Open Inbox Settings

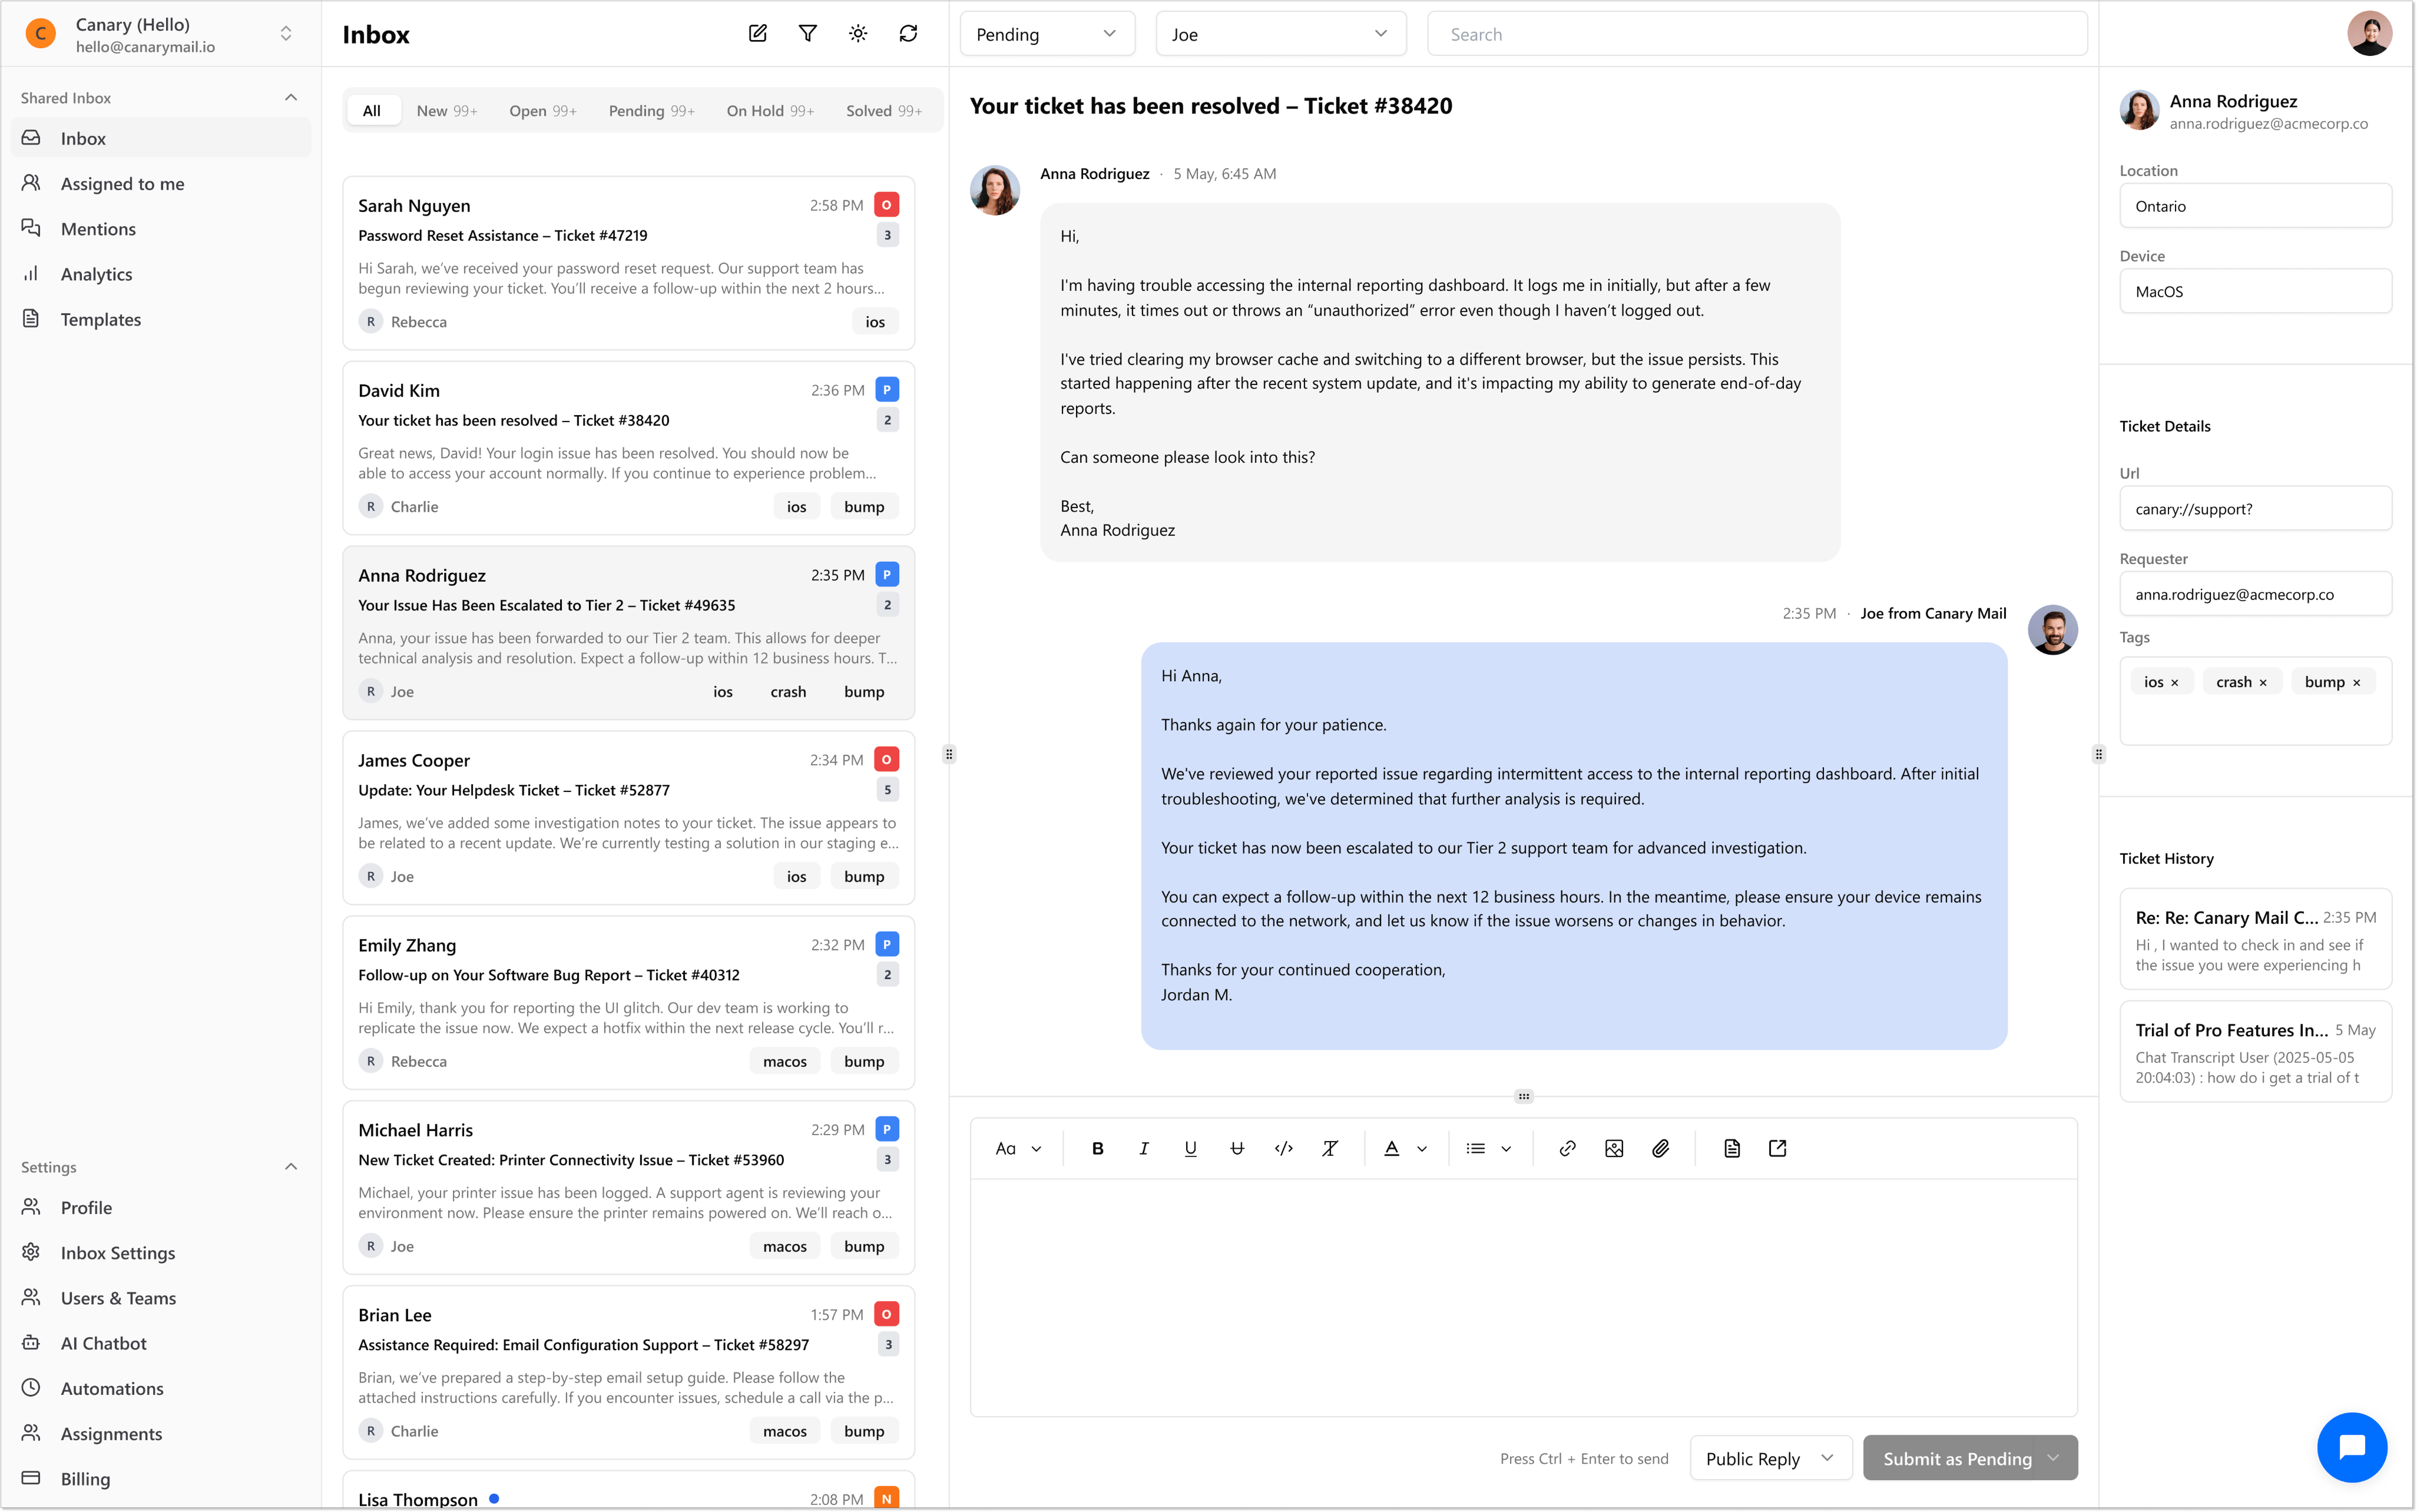click(x=160, y=1253)
